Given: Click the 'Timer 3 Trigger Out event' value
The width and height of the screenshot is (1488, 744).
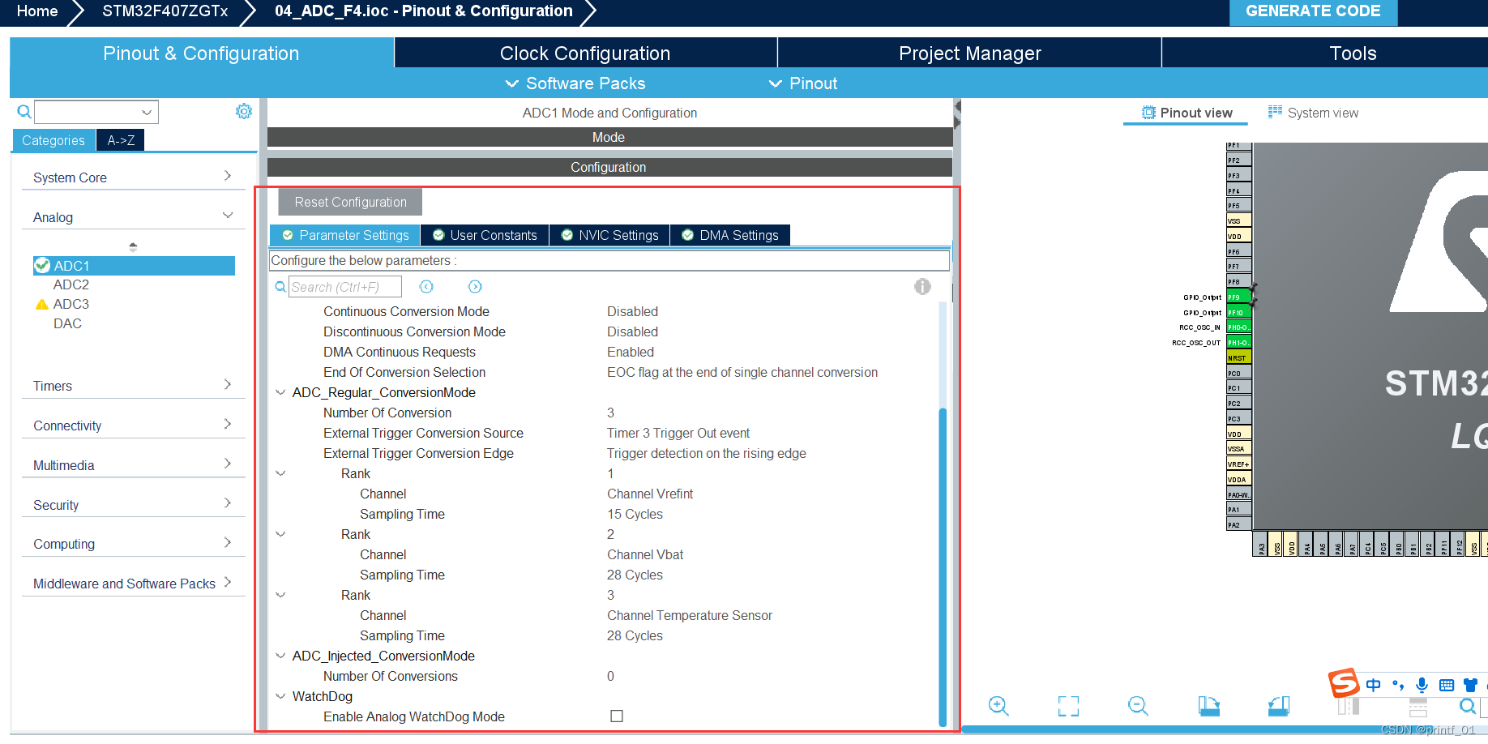Looking at the screenshot, I should click(x=678, y=433).
